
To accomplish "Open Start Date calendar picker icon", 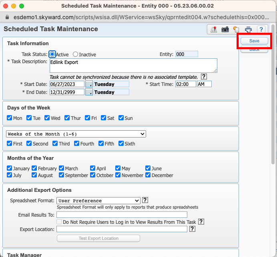I will point(89,84).
